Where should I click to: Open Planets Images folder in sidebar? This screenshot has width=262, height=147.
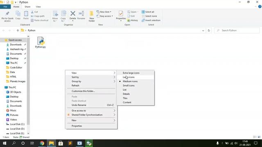tap(18, 81)
